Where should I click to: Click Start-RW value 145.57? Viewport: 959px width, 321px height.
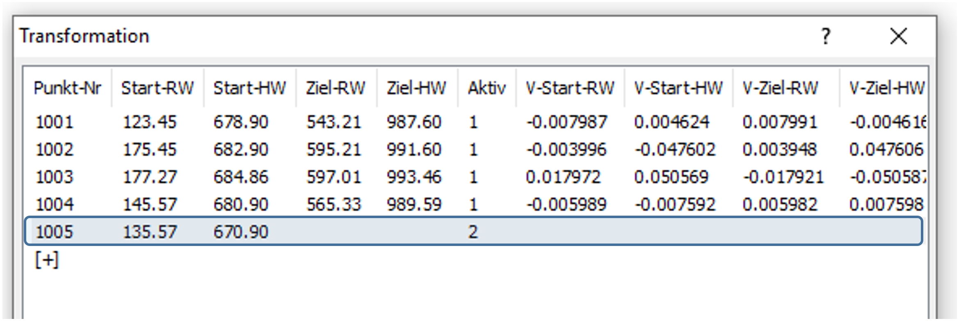click(150, 205)
